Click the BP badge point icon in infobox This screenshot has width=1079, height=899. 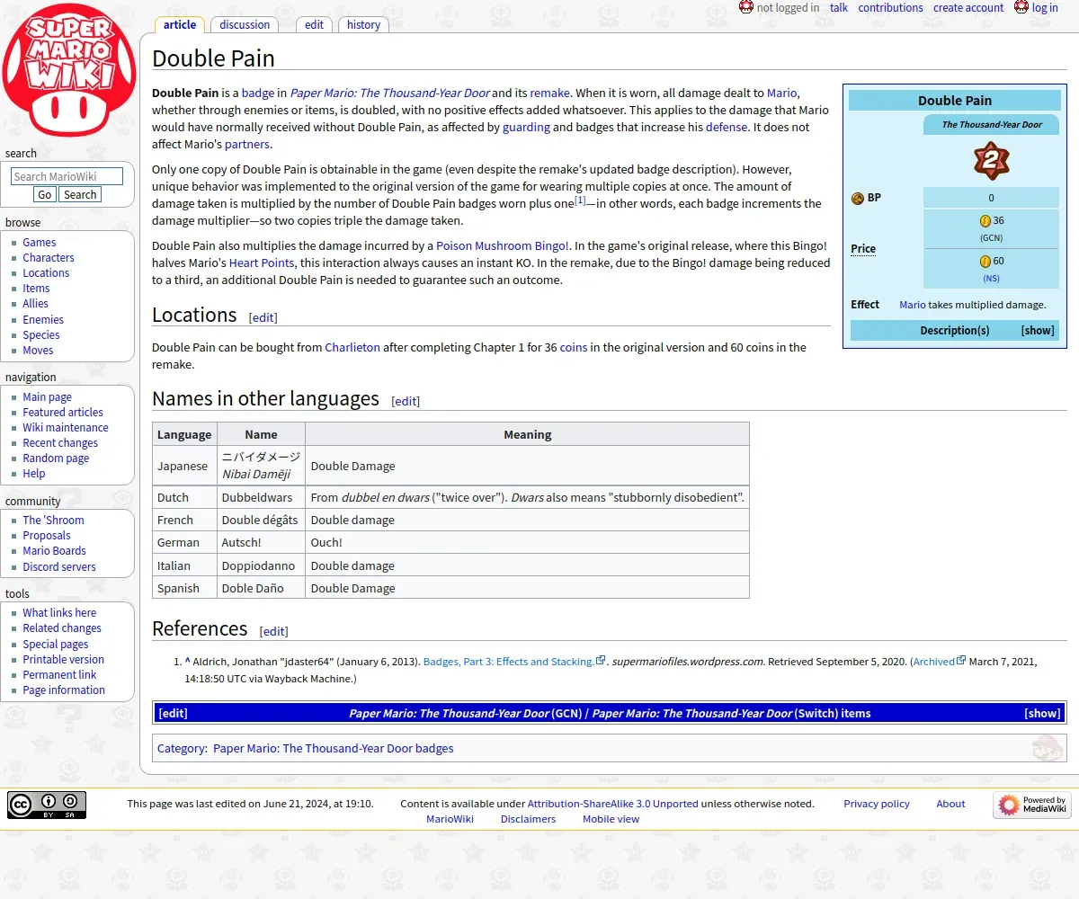point(858,198)
